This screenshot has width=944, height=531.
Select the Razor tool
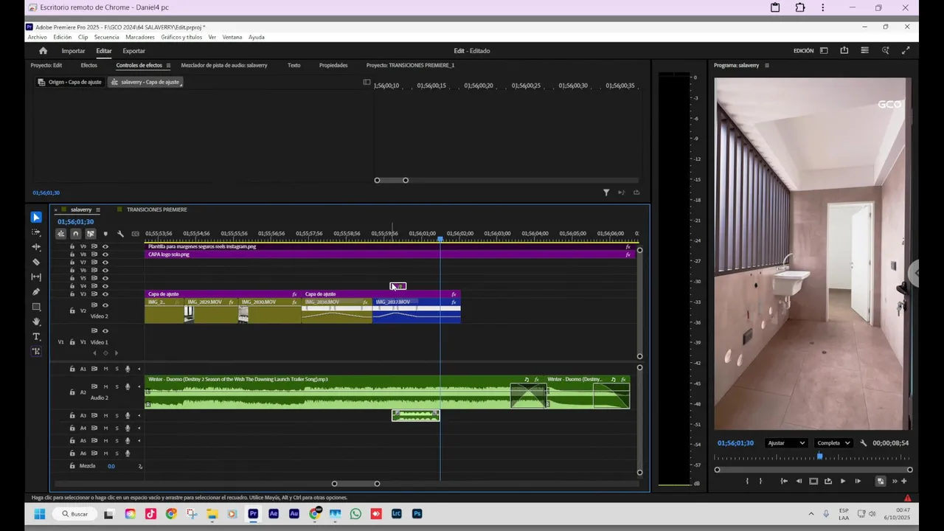(x=36, y=262)
